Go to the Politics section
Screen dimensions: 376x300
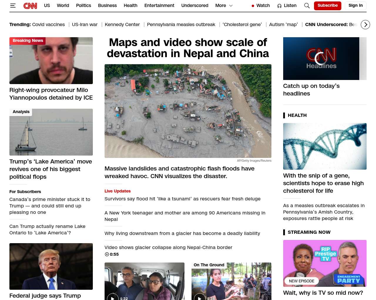83,6
